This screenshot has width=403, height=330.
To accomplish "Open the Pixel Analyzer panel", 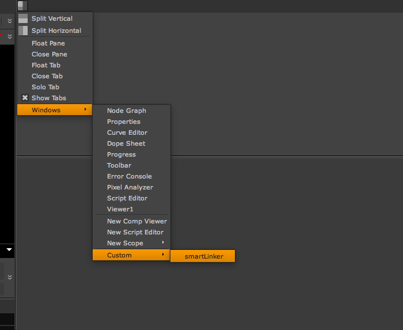I will pyautogui.click(x=130, y=187).
